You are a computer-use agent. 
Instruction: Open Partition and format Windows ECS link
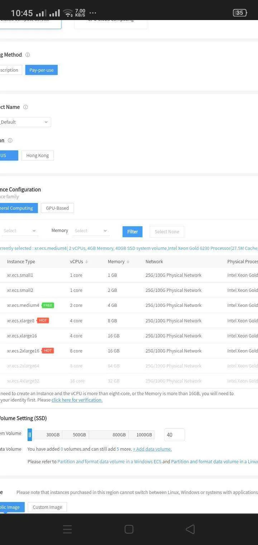point(109,461)
